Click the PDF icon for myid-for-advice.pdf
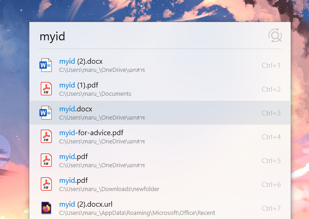Image resolution: width=309 pixels, height=219 pixels. tap(46, 137)
